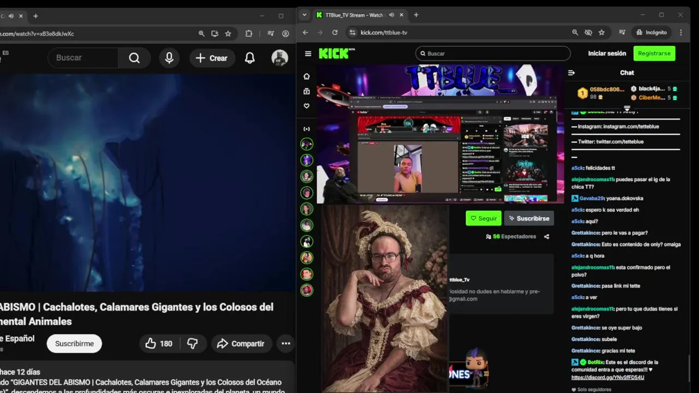Mute the YouTube tab audio icon
This screenshot has height=393, width=699.
[x=11, y=16]
